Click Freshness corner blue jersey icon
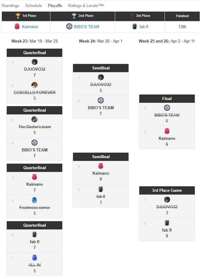 click(x=35, y=200)
